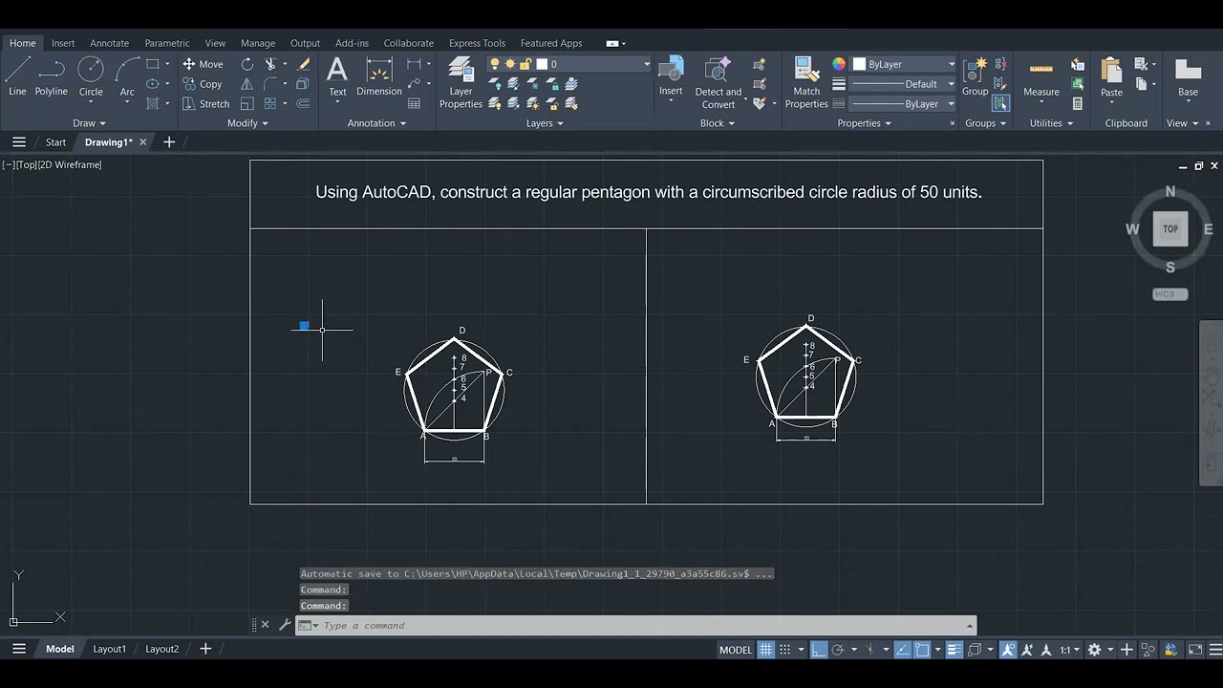Click the MODEL space button
Screen dimensions: 1223x688
(x=736, y=650)
